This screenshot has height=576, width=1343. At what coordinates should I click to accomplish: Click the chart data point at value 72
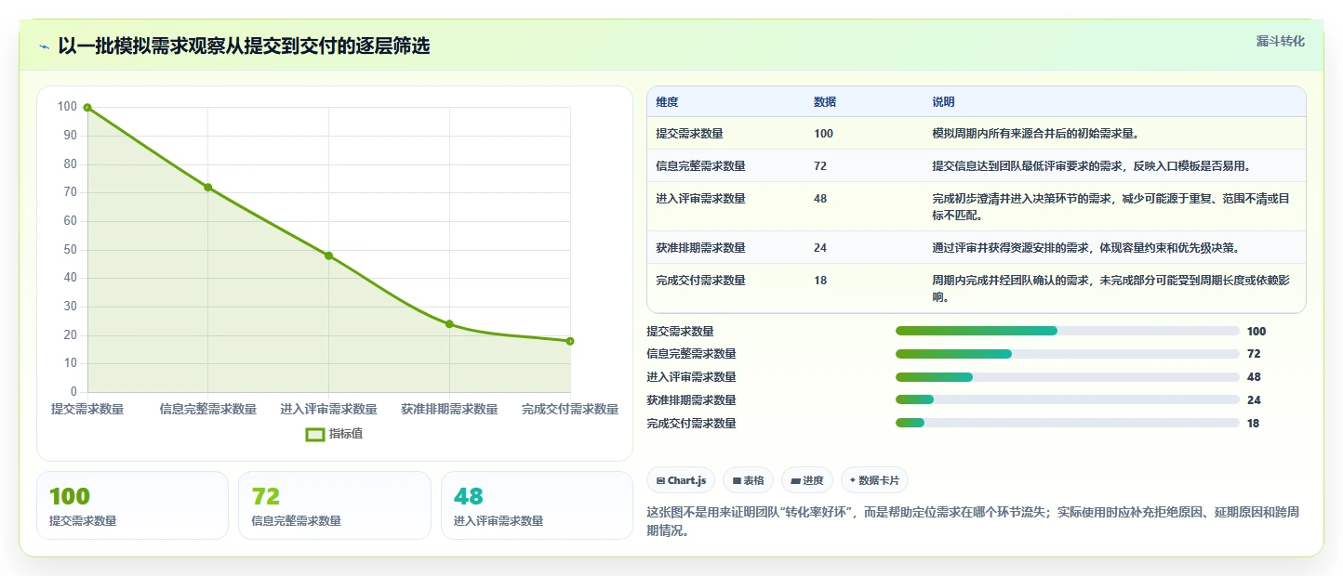208,188
